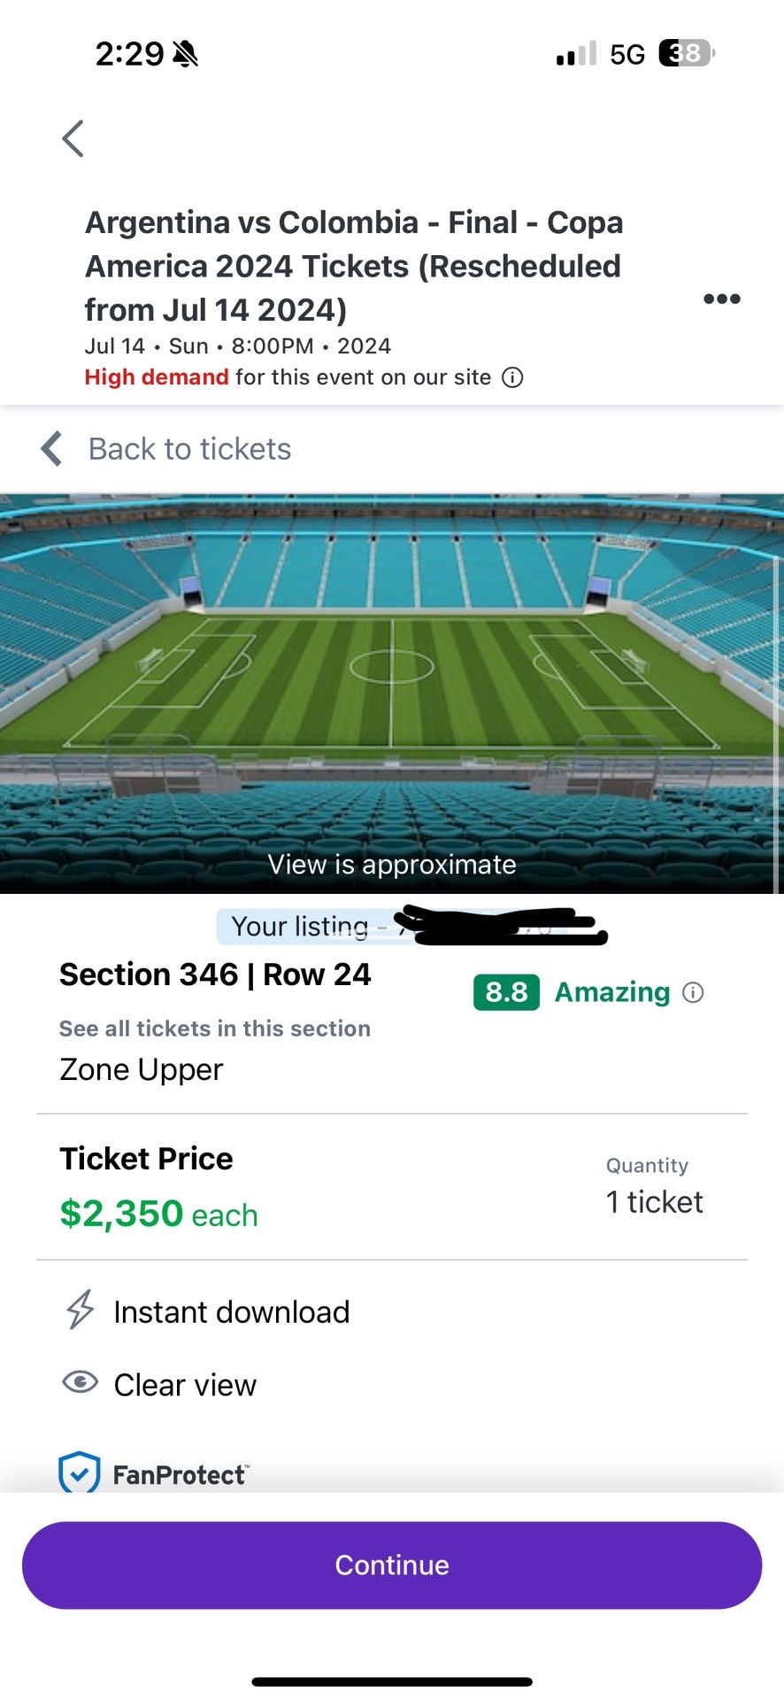Tap the Your listing label
The image size is (784, 1701).
click(299, 927)
